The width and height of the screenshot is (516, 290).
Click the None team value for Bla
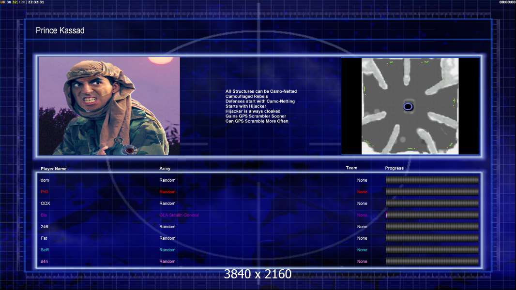pyautogui.click(x=362, y=215)
